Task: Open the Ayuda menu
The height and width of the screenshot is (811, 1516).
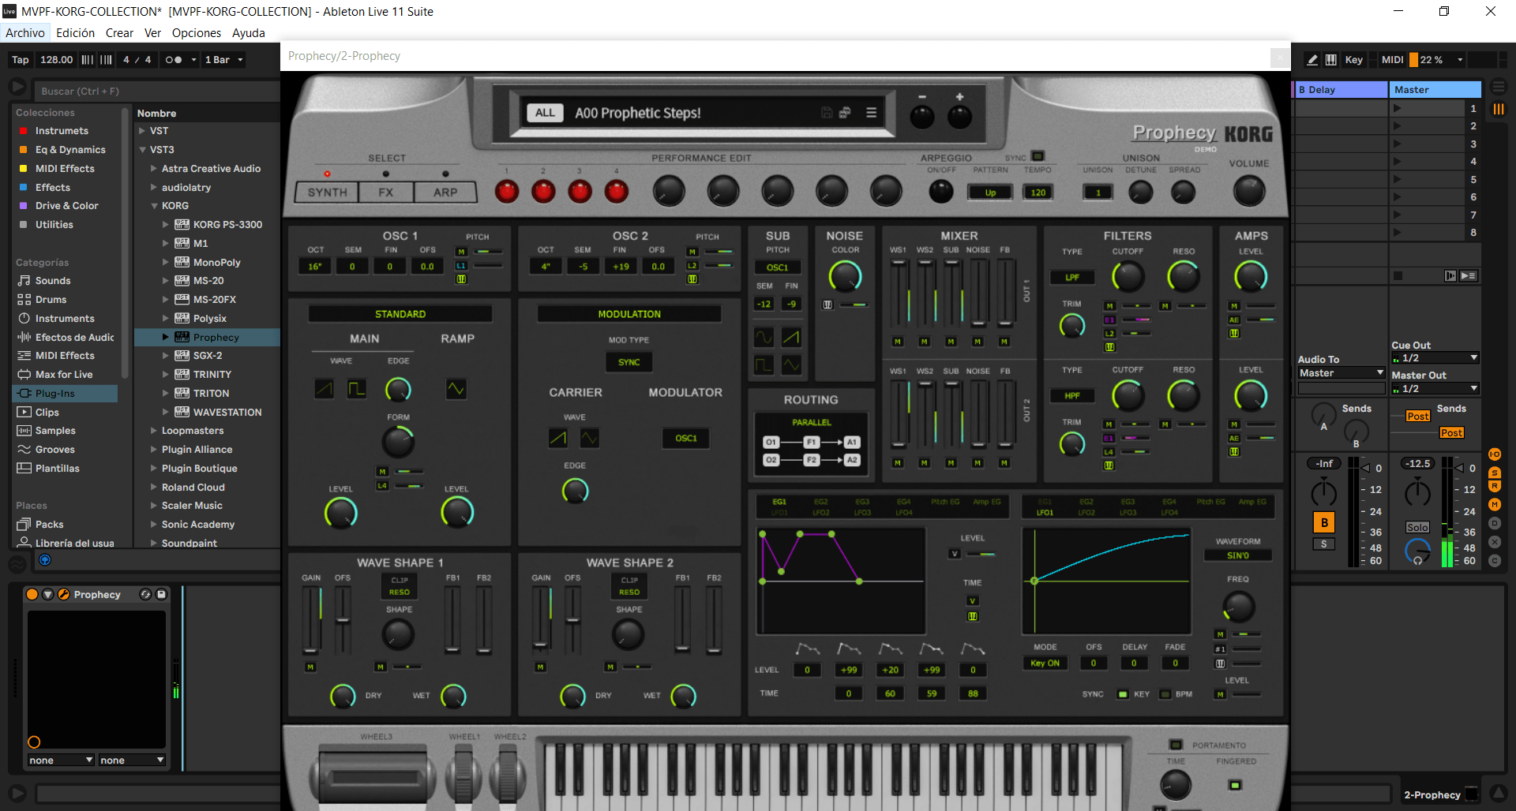Action: click(249, 33)
